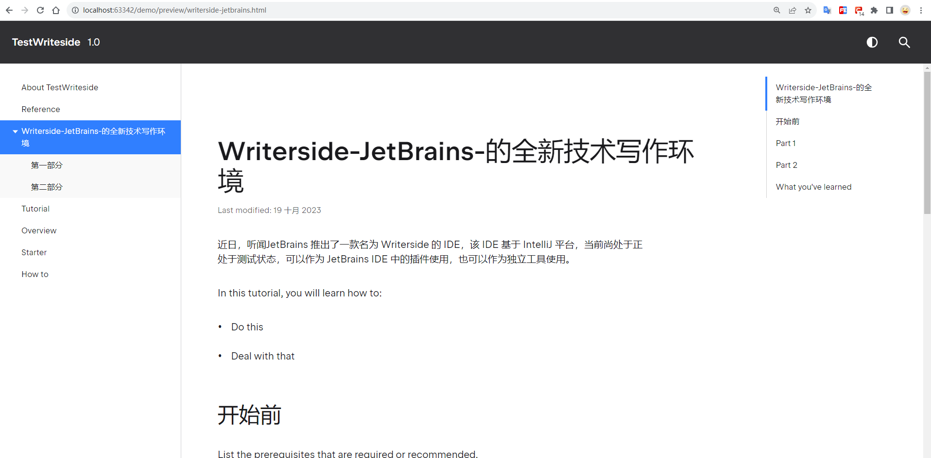931x458 pixels.
Task: Expand the Tutorial sidebar entry
Action: [x=35, y=209]
